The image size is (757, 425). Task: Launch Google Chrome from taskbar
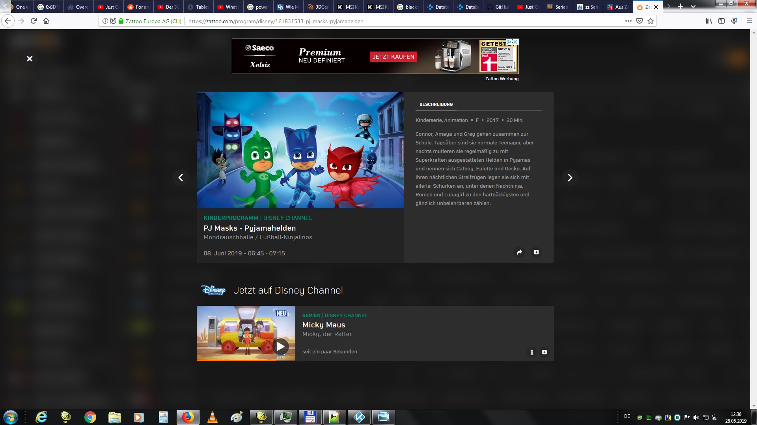point(90,417)
